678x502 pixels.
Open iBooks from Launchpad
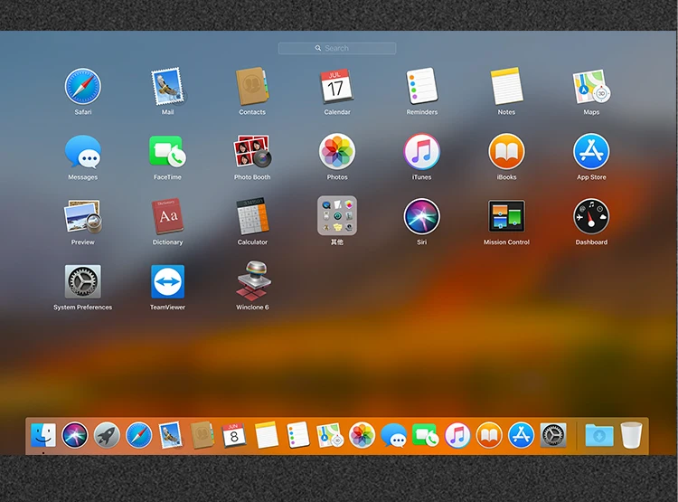506,152
